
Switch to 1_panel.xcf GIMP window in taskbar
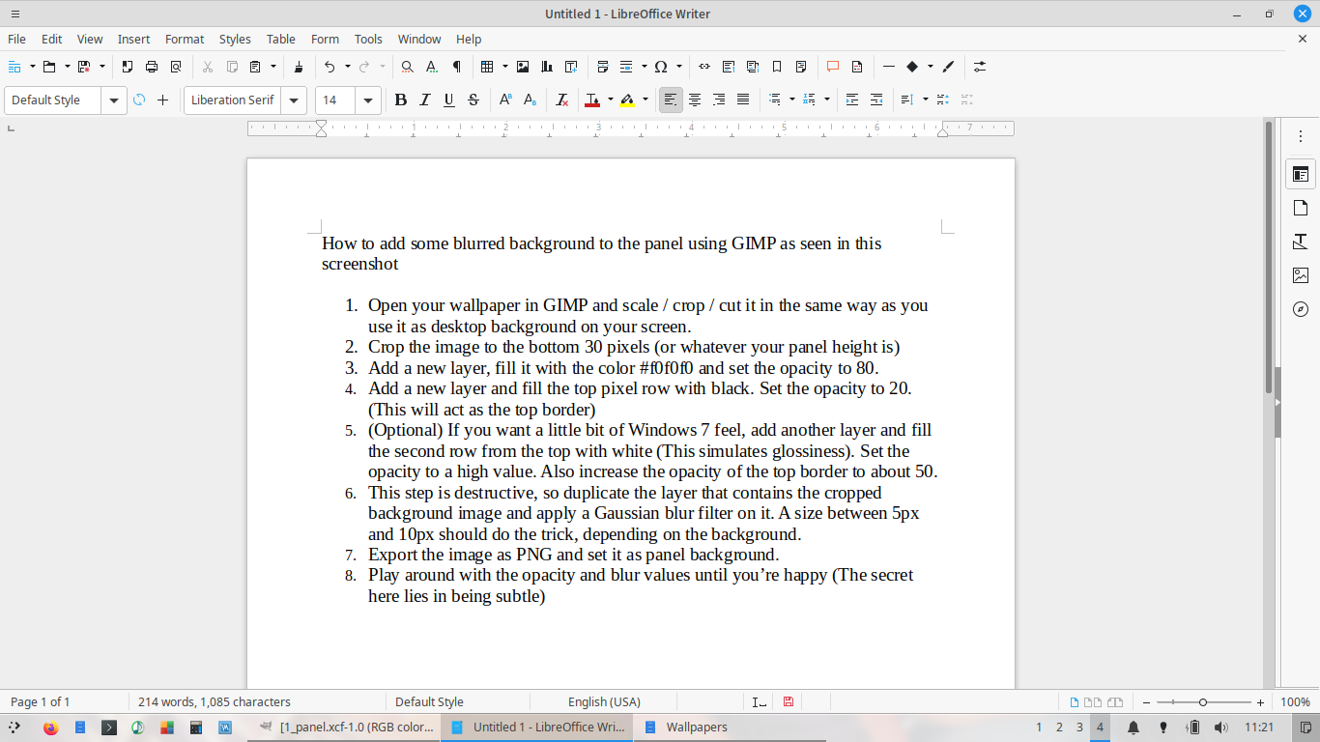[x=346, y=728]
